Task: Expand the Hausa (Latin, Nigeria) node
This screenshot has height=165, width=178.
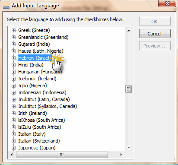Action: pyautogui.click(x=13, y=51)
